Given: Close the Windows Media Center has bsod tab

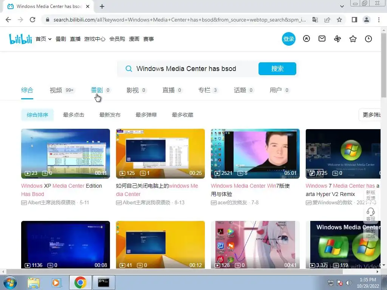Looking at the screenshot, I should point(88,7).
